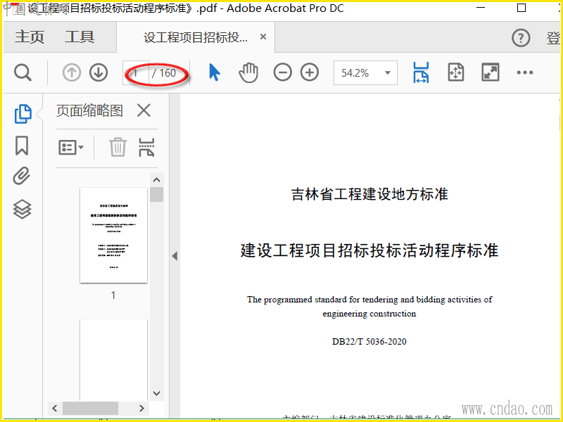Minimize the Acrobat window
This screenshot has width=563, height=422.
[x=481, y=8]
